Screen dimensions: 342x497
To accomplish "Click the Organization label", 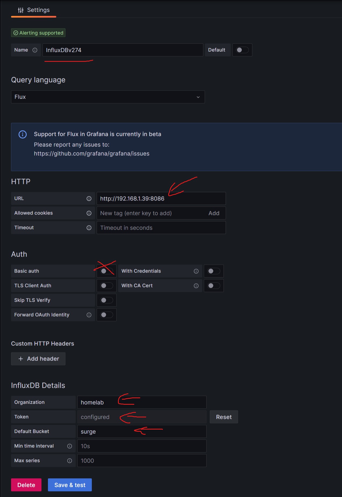I will pos(29,402).
